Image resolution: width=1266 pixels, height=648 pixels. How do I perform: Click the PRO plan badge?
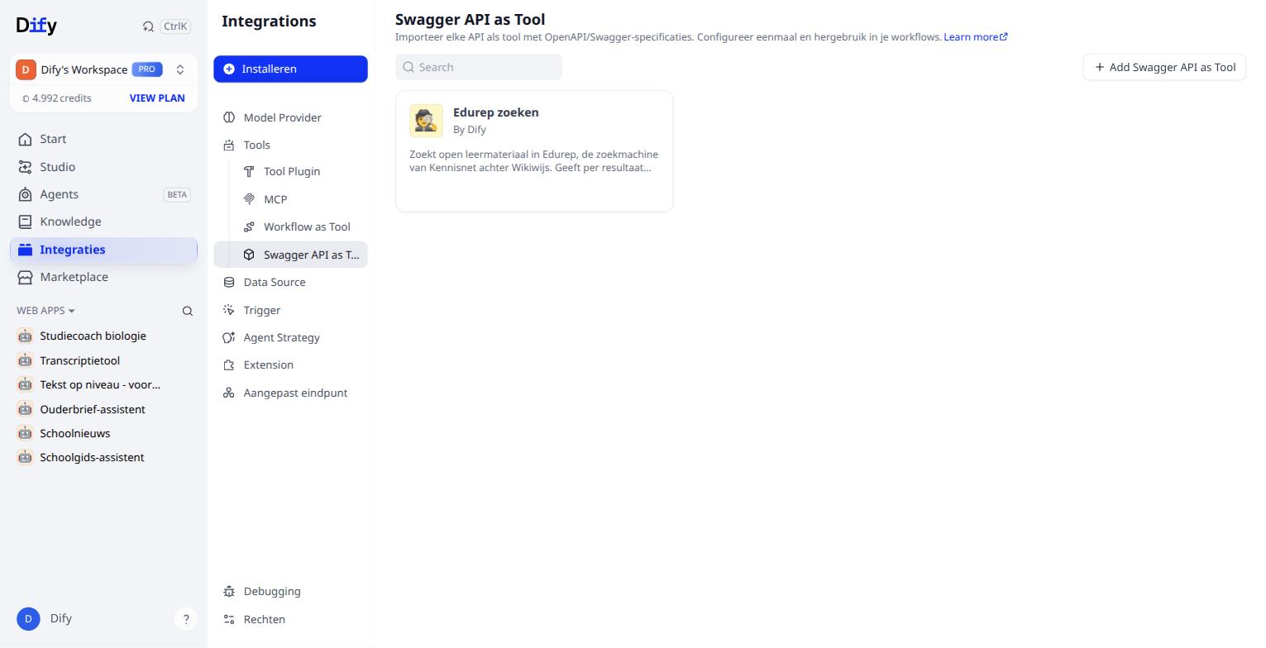coord(147,69)
